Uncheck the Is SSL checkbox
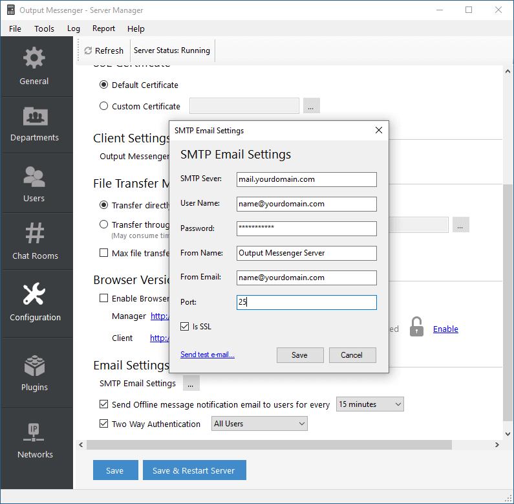This screenshot has width=514, height=504. point(184,327)
